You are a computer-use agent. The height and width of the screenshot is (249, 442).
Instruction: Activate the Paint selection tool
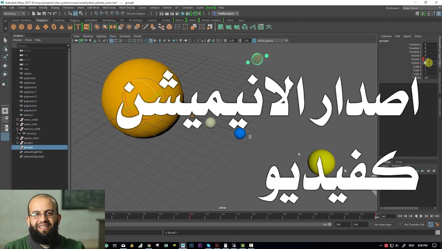point(5,57)
